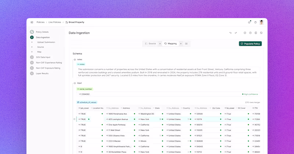
Task: Select the 1600 Amphitheatre Park address cell
Action: [x=120, y=147]
